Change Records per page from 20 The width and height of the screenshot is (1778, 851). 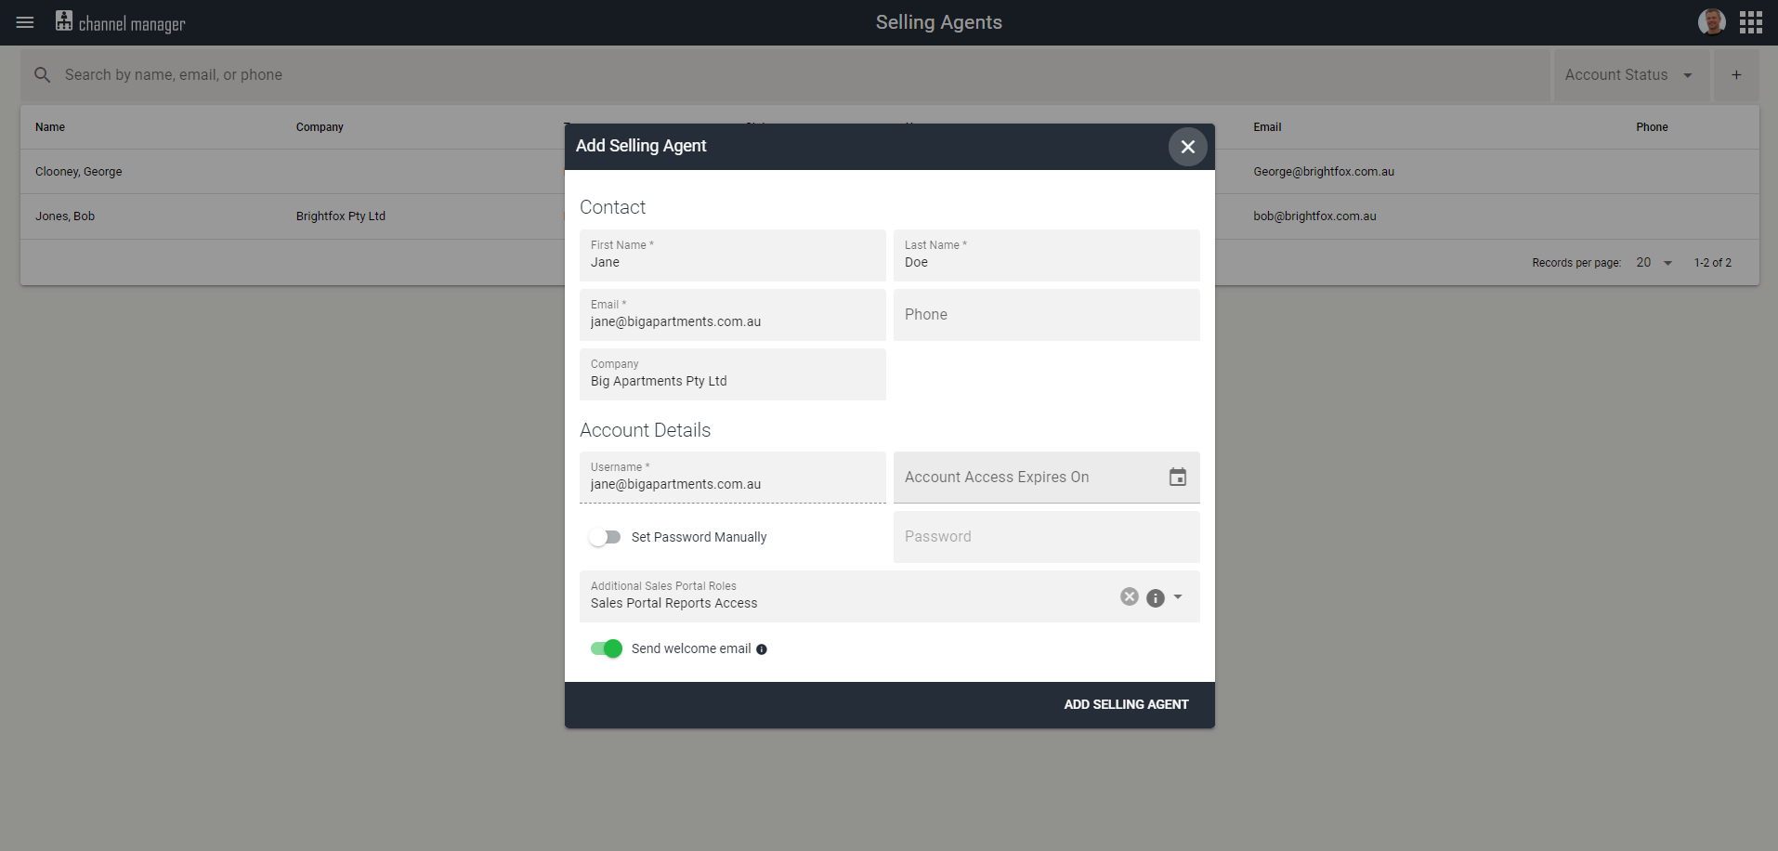tap(1653, 263)
